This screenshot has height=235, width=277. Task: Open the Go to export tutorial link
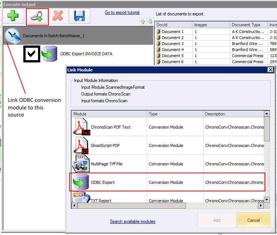tap(122, 12)
